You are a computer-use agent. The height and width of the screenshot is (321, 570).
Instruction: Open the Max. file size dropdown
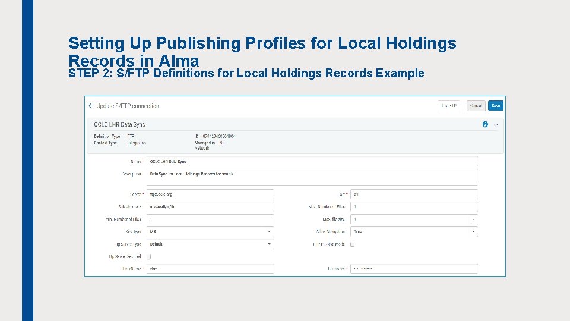tap(414, 219)
